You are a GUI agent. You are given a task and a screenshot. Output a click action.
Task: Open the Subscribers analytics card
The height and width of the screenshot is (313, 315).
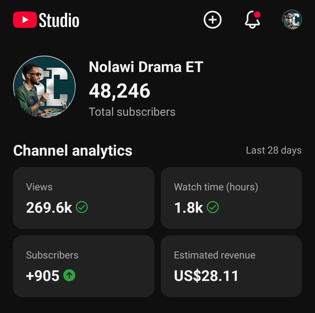84,266
